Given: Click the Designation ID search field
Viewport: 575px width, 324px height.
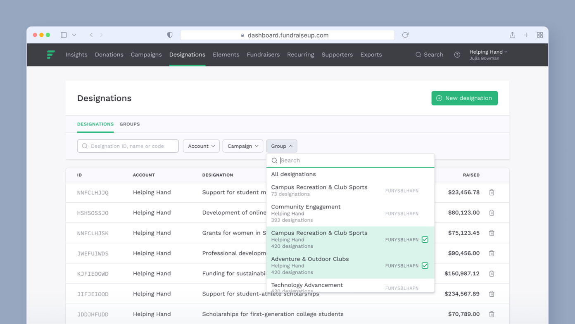Looking at the screenshot, I should [x=128, y=146].
